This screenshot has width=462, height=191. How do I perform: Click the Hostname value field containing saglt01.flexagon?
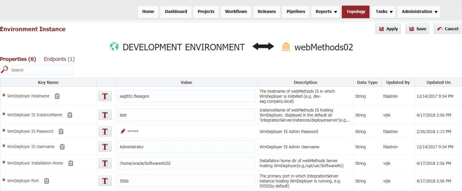(186, 96)
